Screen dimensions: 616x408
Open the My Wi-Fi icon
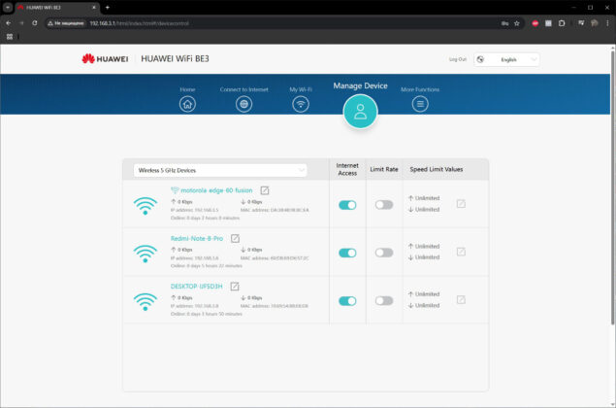(301, 104)
